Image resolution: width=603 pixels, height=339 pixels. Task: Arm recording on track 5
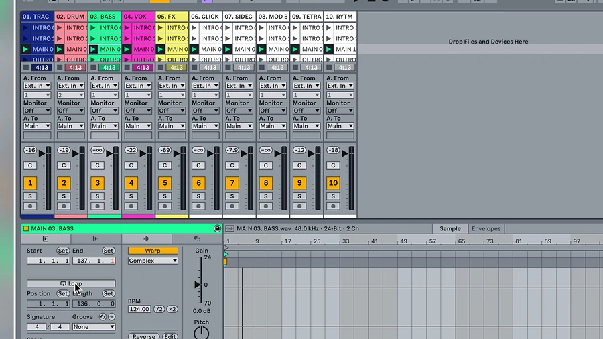click(165, 206)
